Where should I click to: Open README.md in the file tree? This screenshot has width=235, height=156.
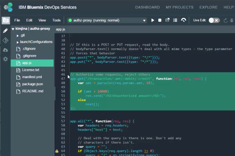point(33,91)
